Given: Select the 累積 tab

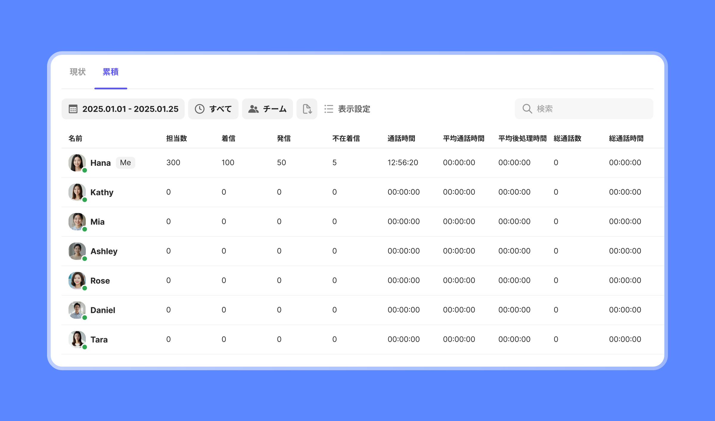Looking at the screenshot, I should pyautogui.click(x=111, y=72).
